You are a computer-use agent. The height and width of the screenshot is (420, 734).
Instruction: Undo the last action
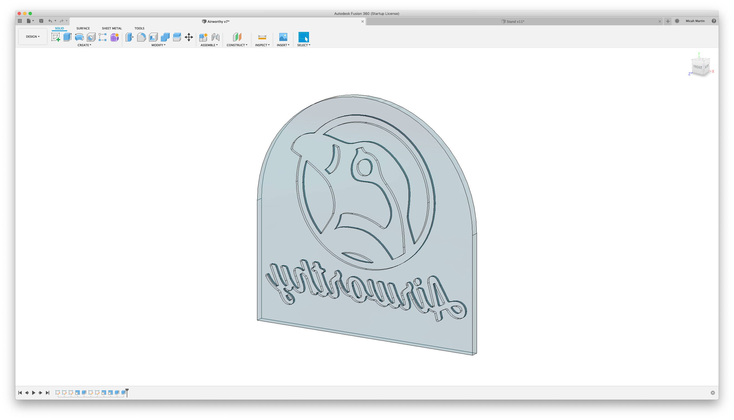point(50,21)
